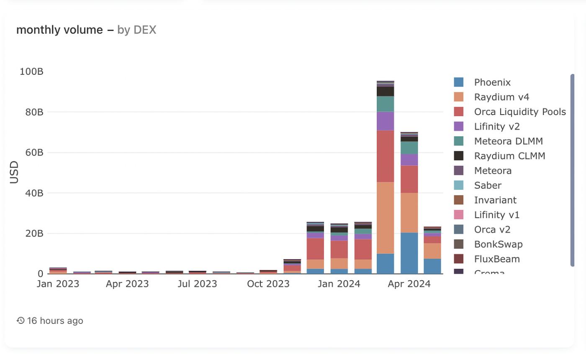This screenshot has height=354, width=586.
Task: Click the Meteora DLMM teal legend swatch
Action: pos(459,141)
